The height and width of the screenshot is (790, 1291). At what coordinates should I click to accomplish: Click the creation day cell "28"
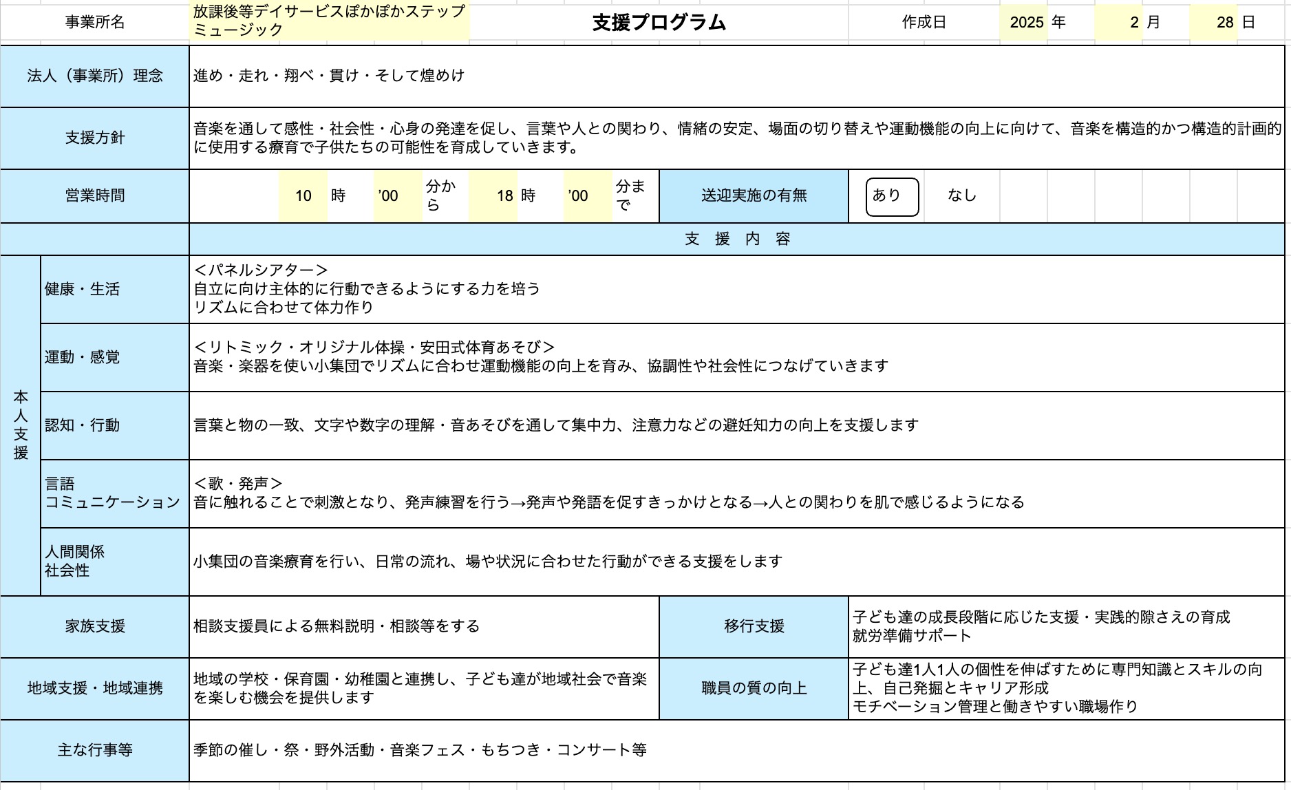(x=1215, y=23)
